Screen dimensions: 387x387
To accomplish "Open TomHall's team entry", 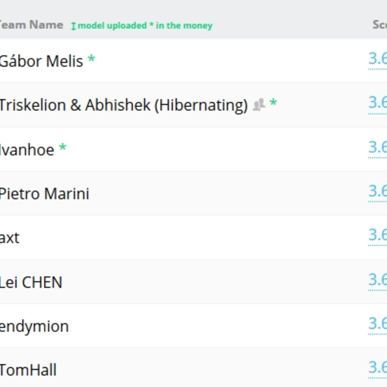I will (x=28, y=370).
